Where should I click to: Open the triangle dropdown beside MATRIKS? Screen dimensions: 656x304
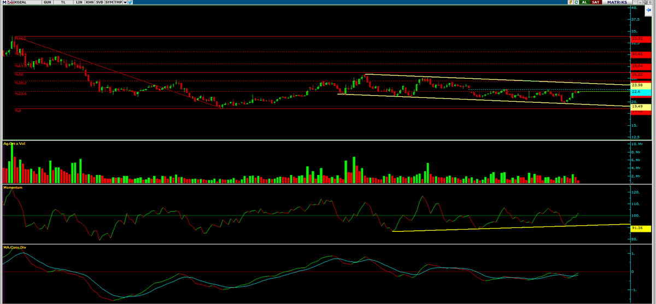click(x=635, y=2)
